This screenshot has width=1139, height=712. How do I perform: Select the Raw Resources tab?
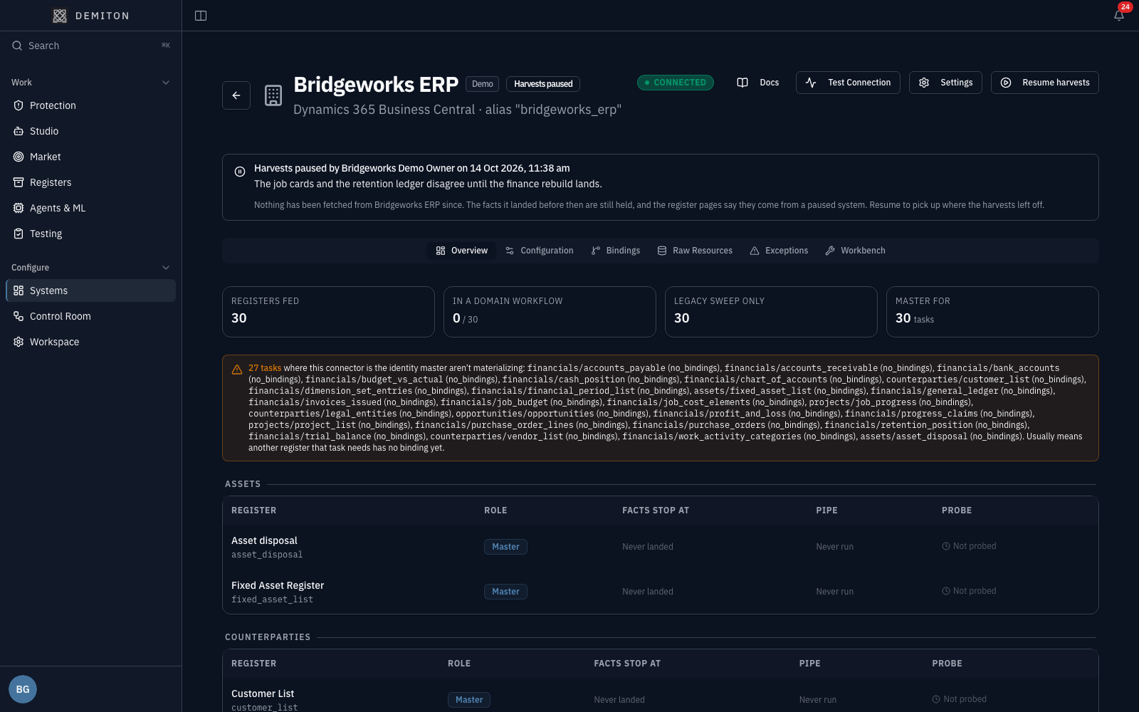tap(695, 251)
